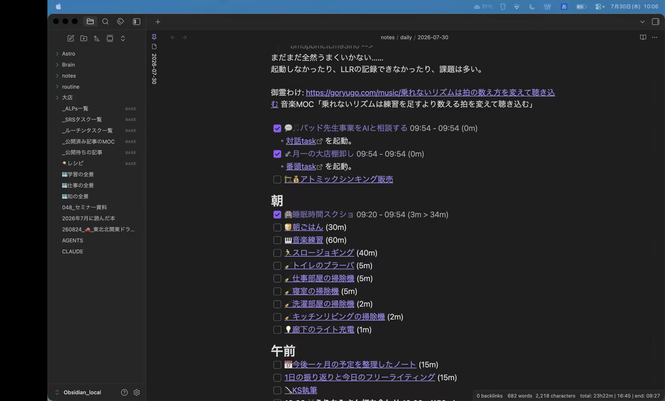Click the daily breadcrumb in the title bar
Image resolution: width=665 pixels, height=401 pixels.
click(x=406, y=37)
